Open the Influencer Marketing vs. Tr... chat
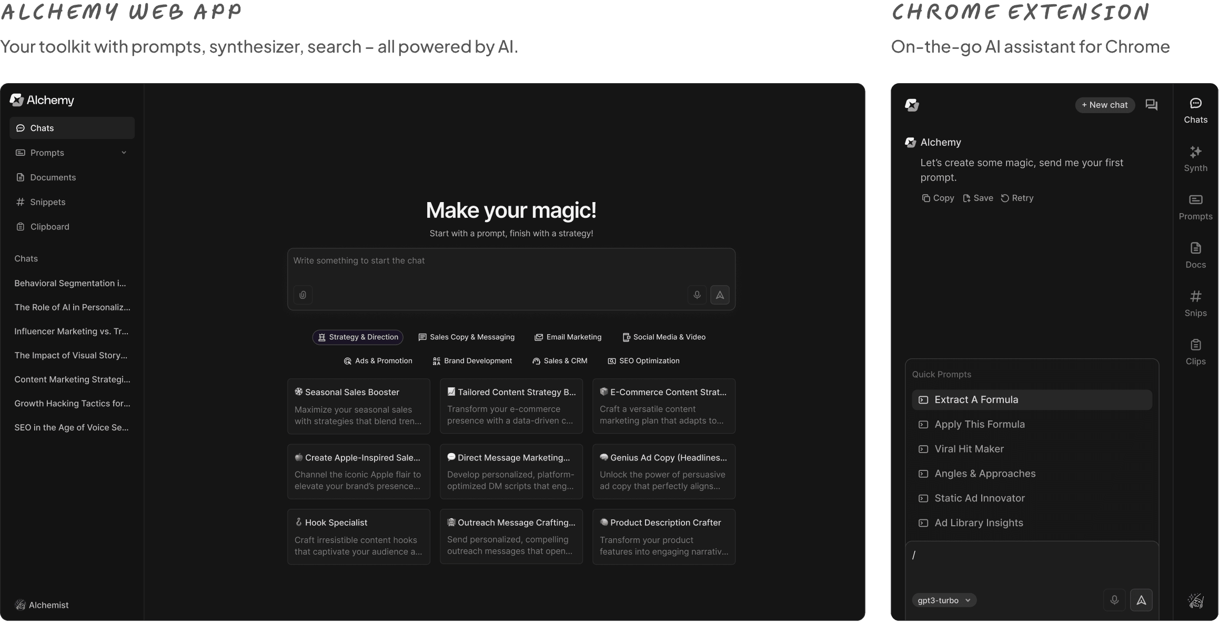Viewport: 1219px width, 622px height. pyautogui.click(x=72, y=332)
